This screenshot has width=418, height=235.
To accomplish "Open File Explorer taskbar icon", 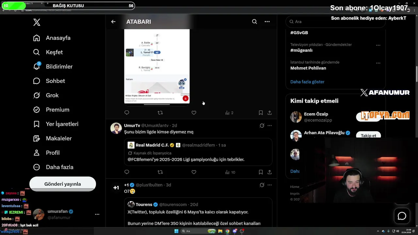I will 220,231.
